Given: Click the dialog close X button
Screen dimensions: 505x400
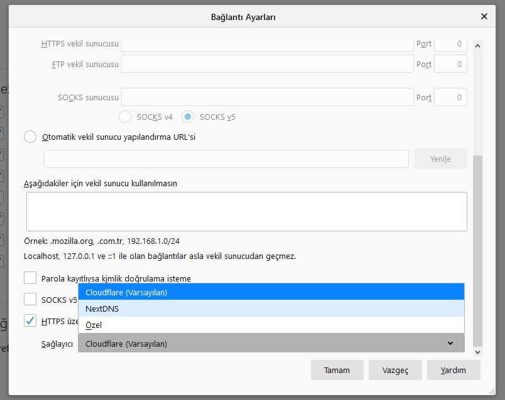Looking at the screenshot, I should click(484, 16).
